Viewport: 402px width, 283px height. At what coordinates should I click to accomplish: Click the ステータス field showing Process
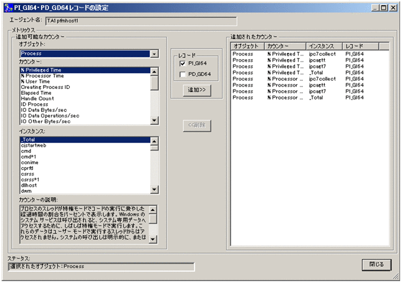(x=101, y=267)
